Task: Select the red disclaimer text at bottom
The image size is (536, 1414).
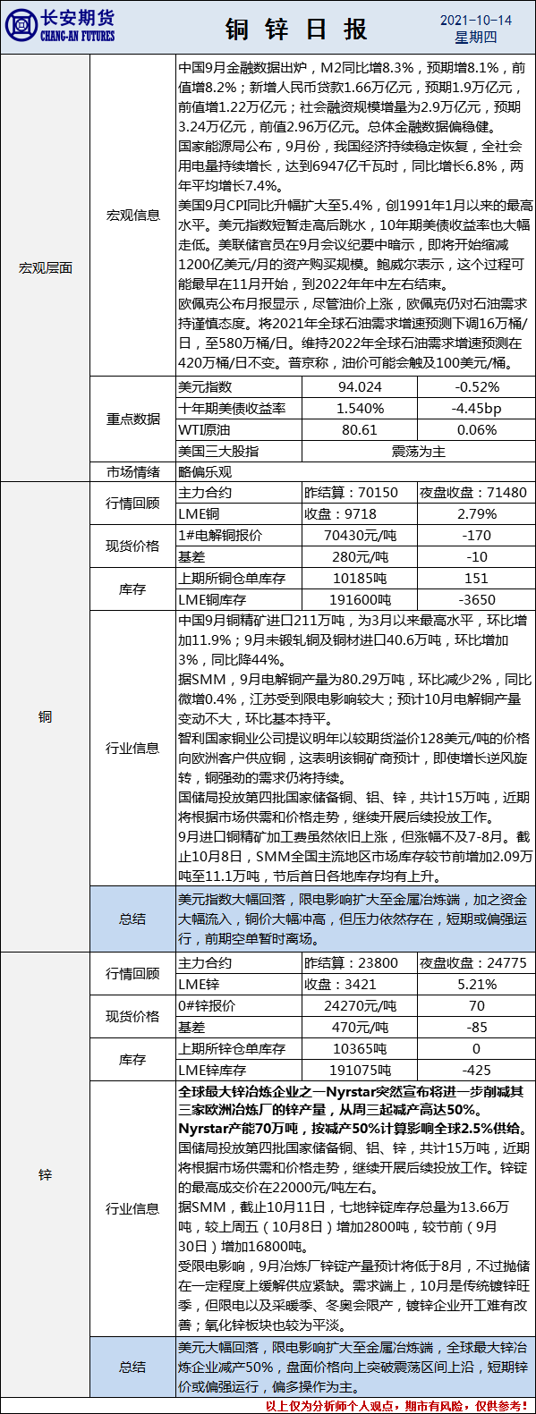Action: pyautogui.click(x=399, y=1405)
